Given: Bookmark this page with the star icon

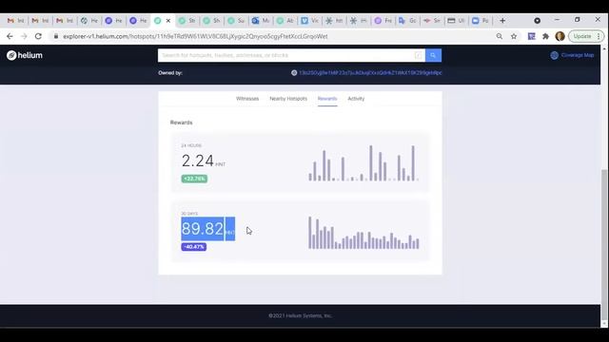Looking at the screenshot, I should [x=514, y=36].
